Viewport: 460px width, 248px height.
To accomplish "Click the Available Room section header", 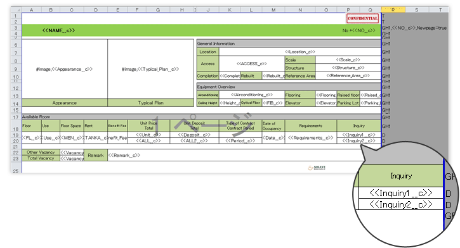I will click(201, 116).
